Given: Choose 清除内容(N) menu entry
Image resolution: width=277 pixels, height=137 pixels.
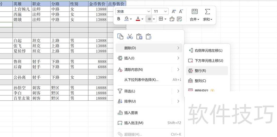Looking at the screenshot, I should 149,70.
